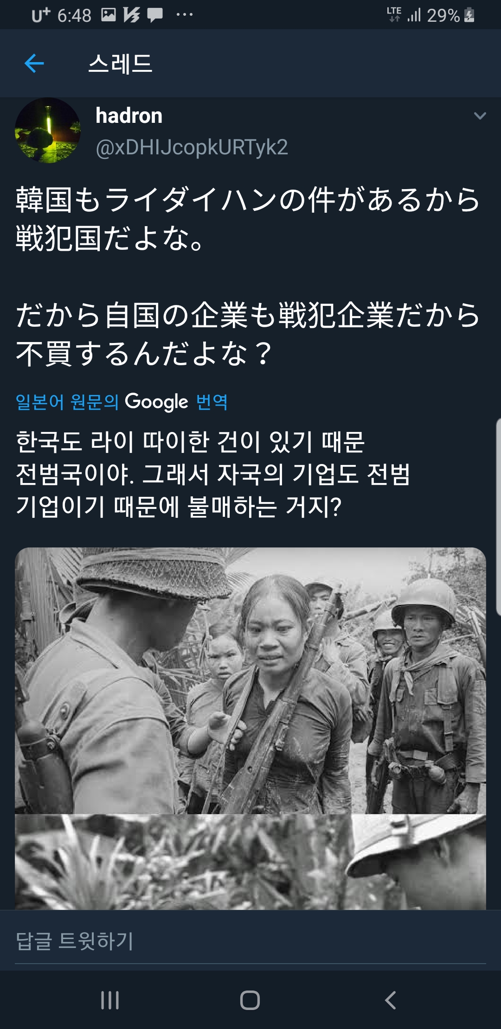The height and width of the screenshot is (1029, 501).
Task: Open the @xDHIJcopkURTyk2 handle
Action: click(x=192, y=147)
